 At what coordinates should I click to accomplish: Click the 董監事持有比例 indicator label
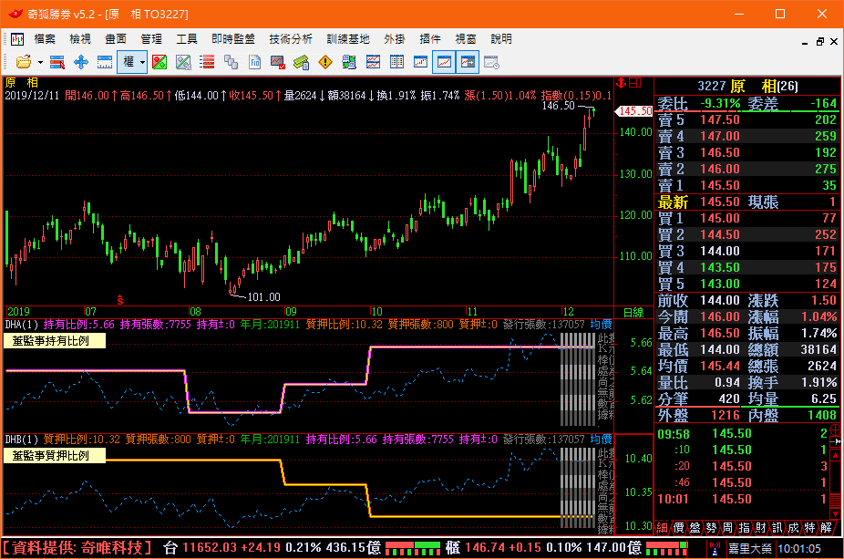(55, 341)
